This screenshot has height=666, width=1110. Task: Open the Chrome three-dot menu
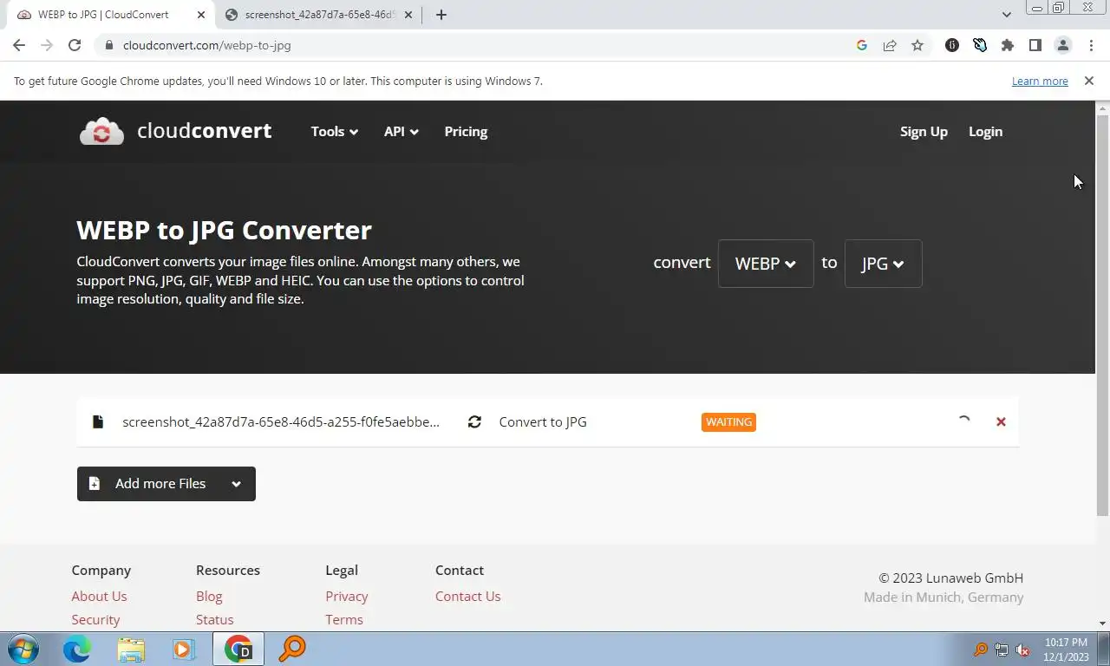(x=1091, y=45)
